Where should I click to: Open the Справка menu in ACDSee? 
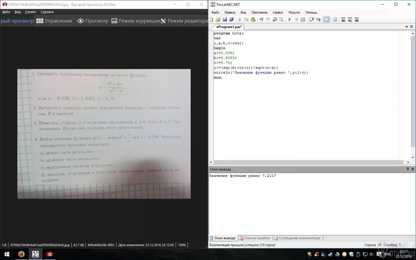47,12
